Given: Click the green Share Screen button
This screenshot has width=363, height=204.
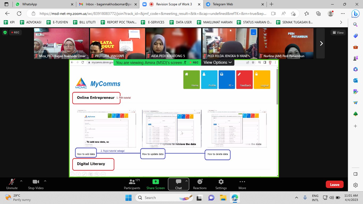Looking at the screenshot, I should click(x=155, y=184).
